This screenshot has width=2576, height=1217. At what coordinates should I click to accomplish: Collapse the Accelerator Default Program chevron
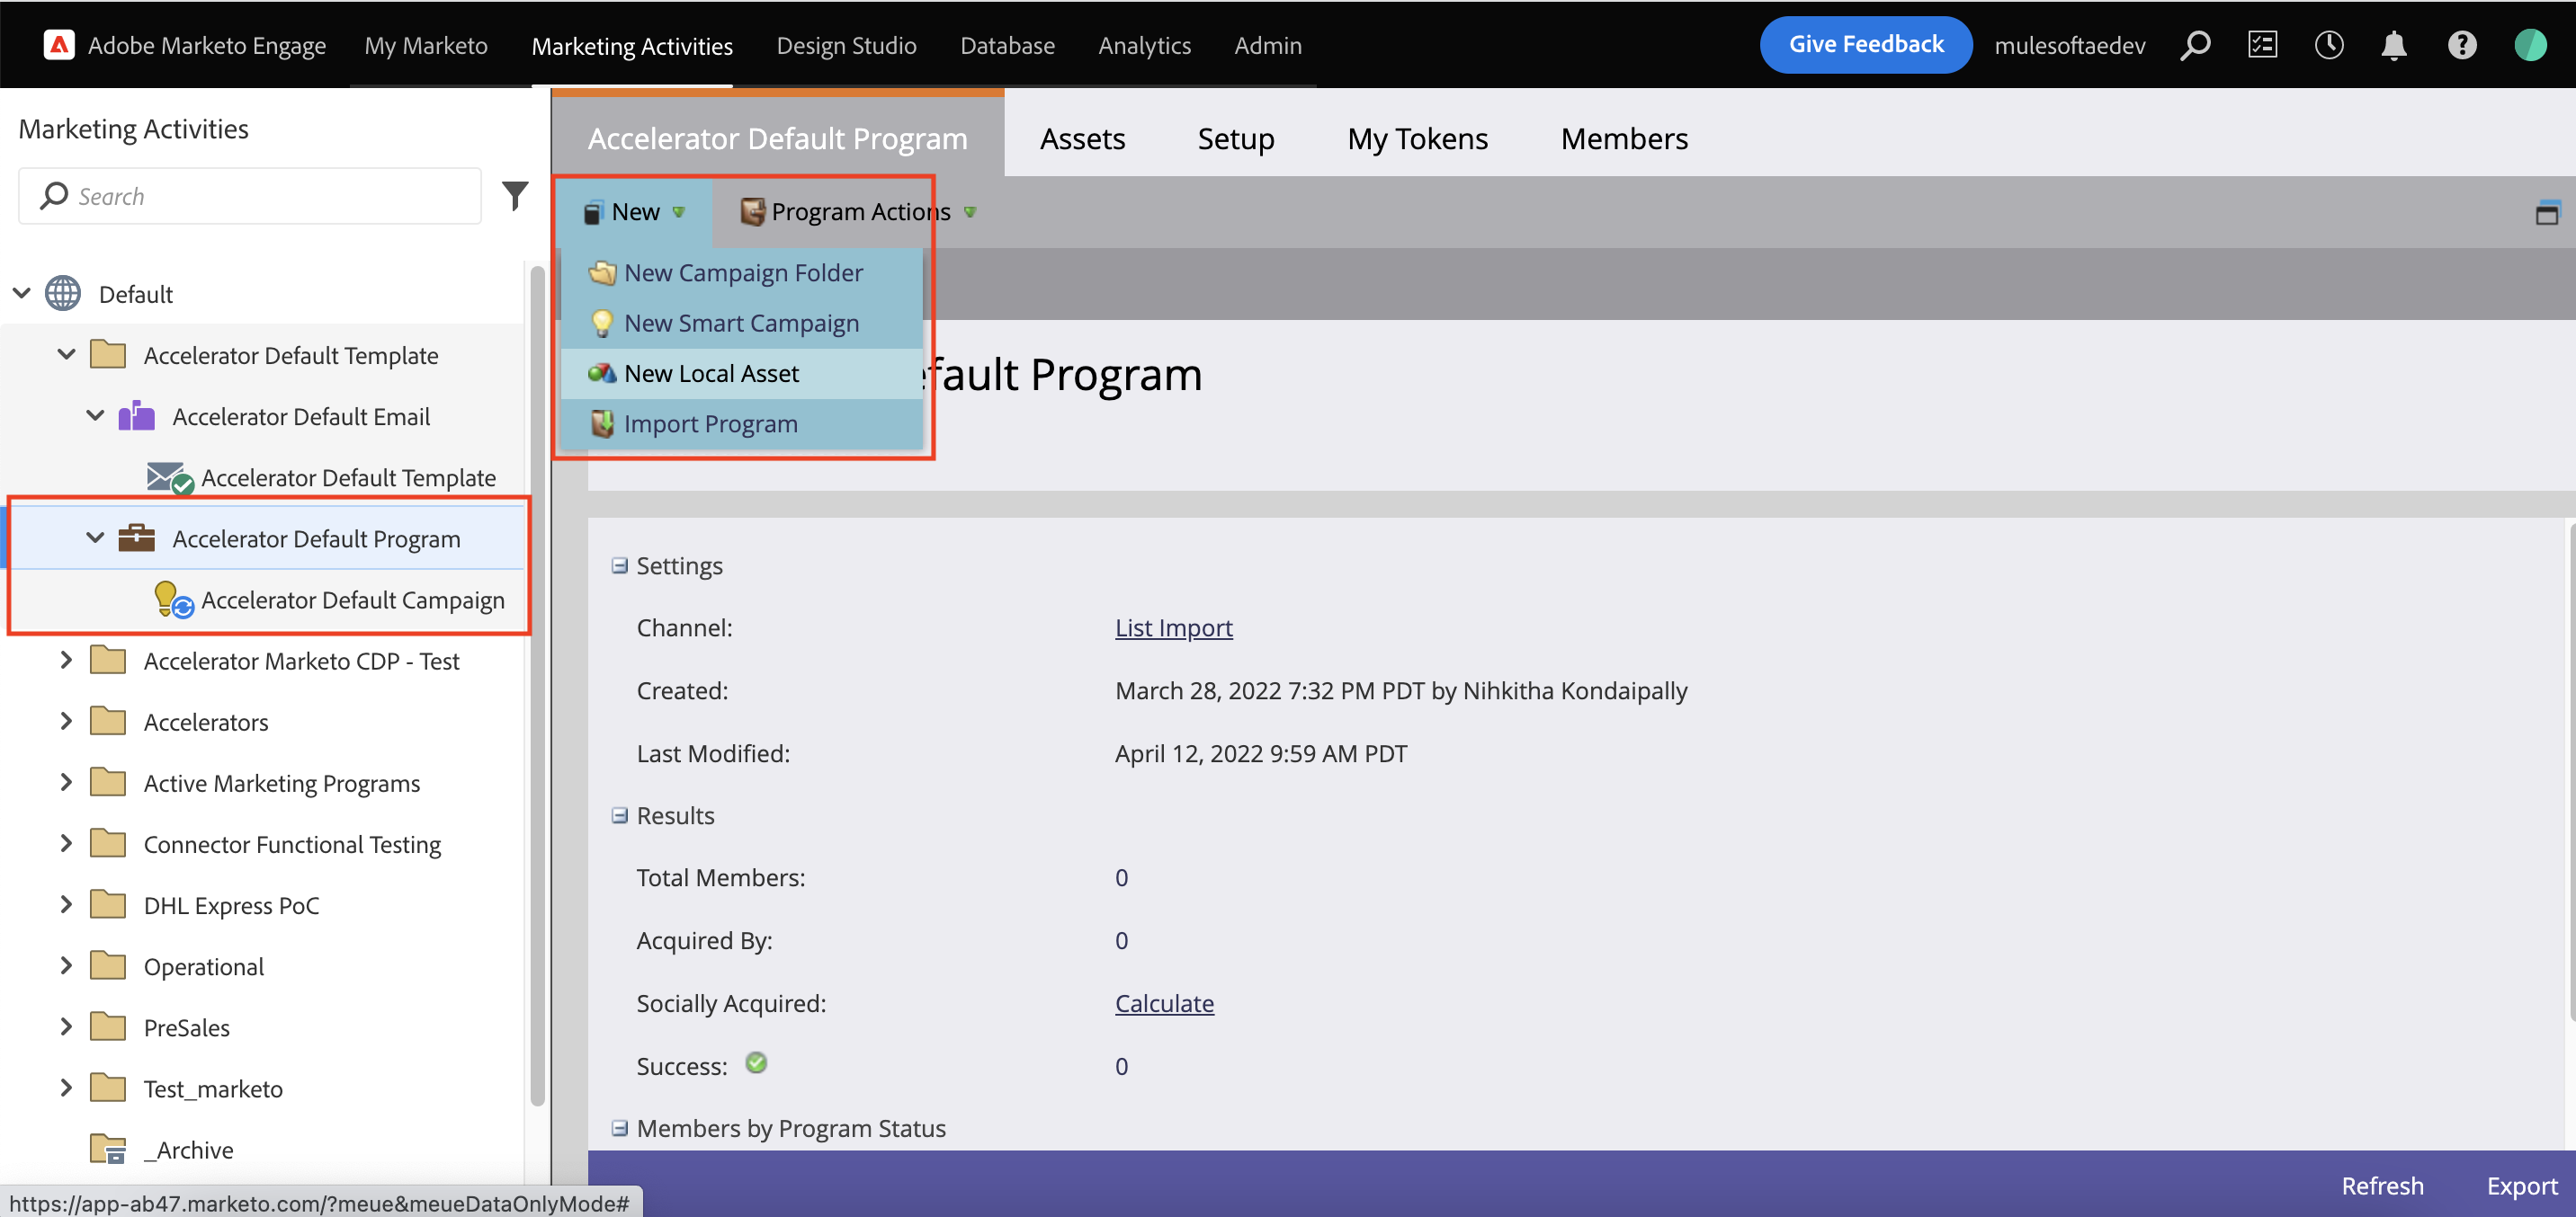pyautogui.click(x=95, y=538)
